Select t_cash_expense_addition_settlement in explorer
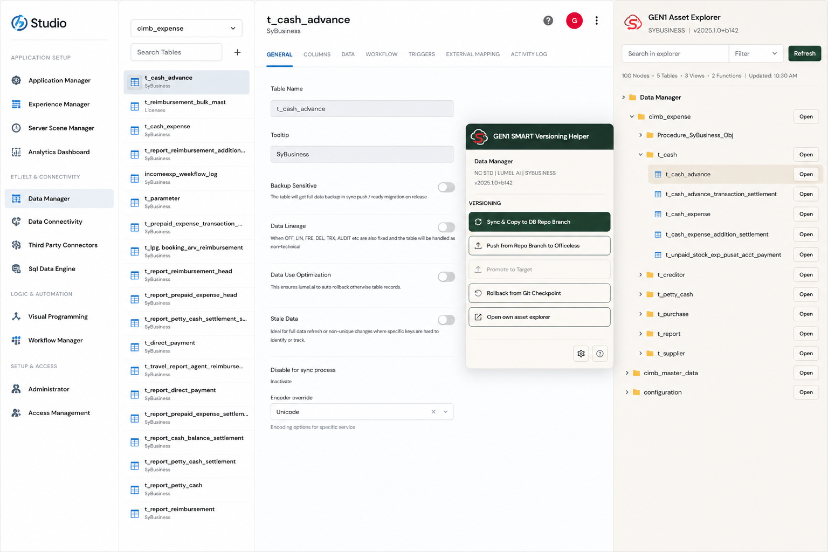 coord(717,234)
